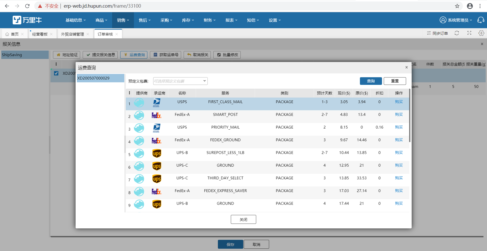487x251 pixels.
Task: Open the 采购 menu
Action: (x=166, y=20)
